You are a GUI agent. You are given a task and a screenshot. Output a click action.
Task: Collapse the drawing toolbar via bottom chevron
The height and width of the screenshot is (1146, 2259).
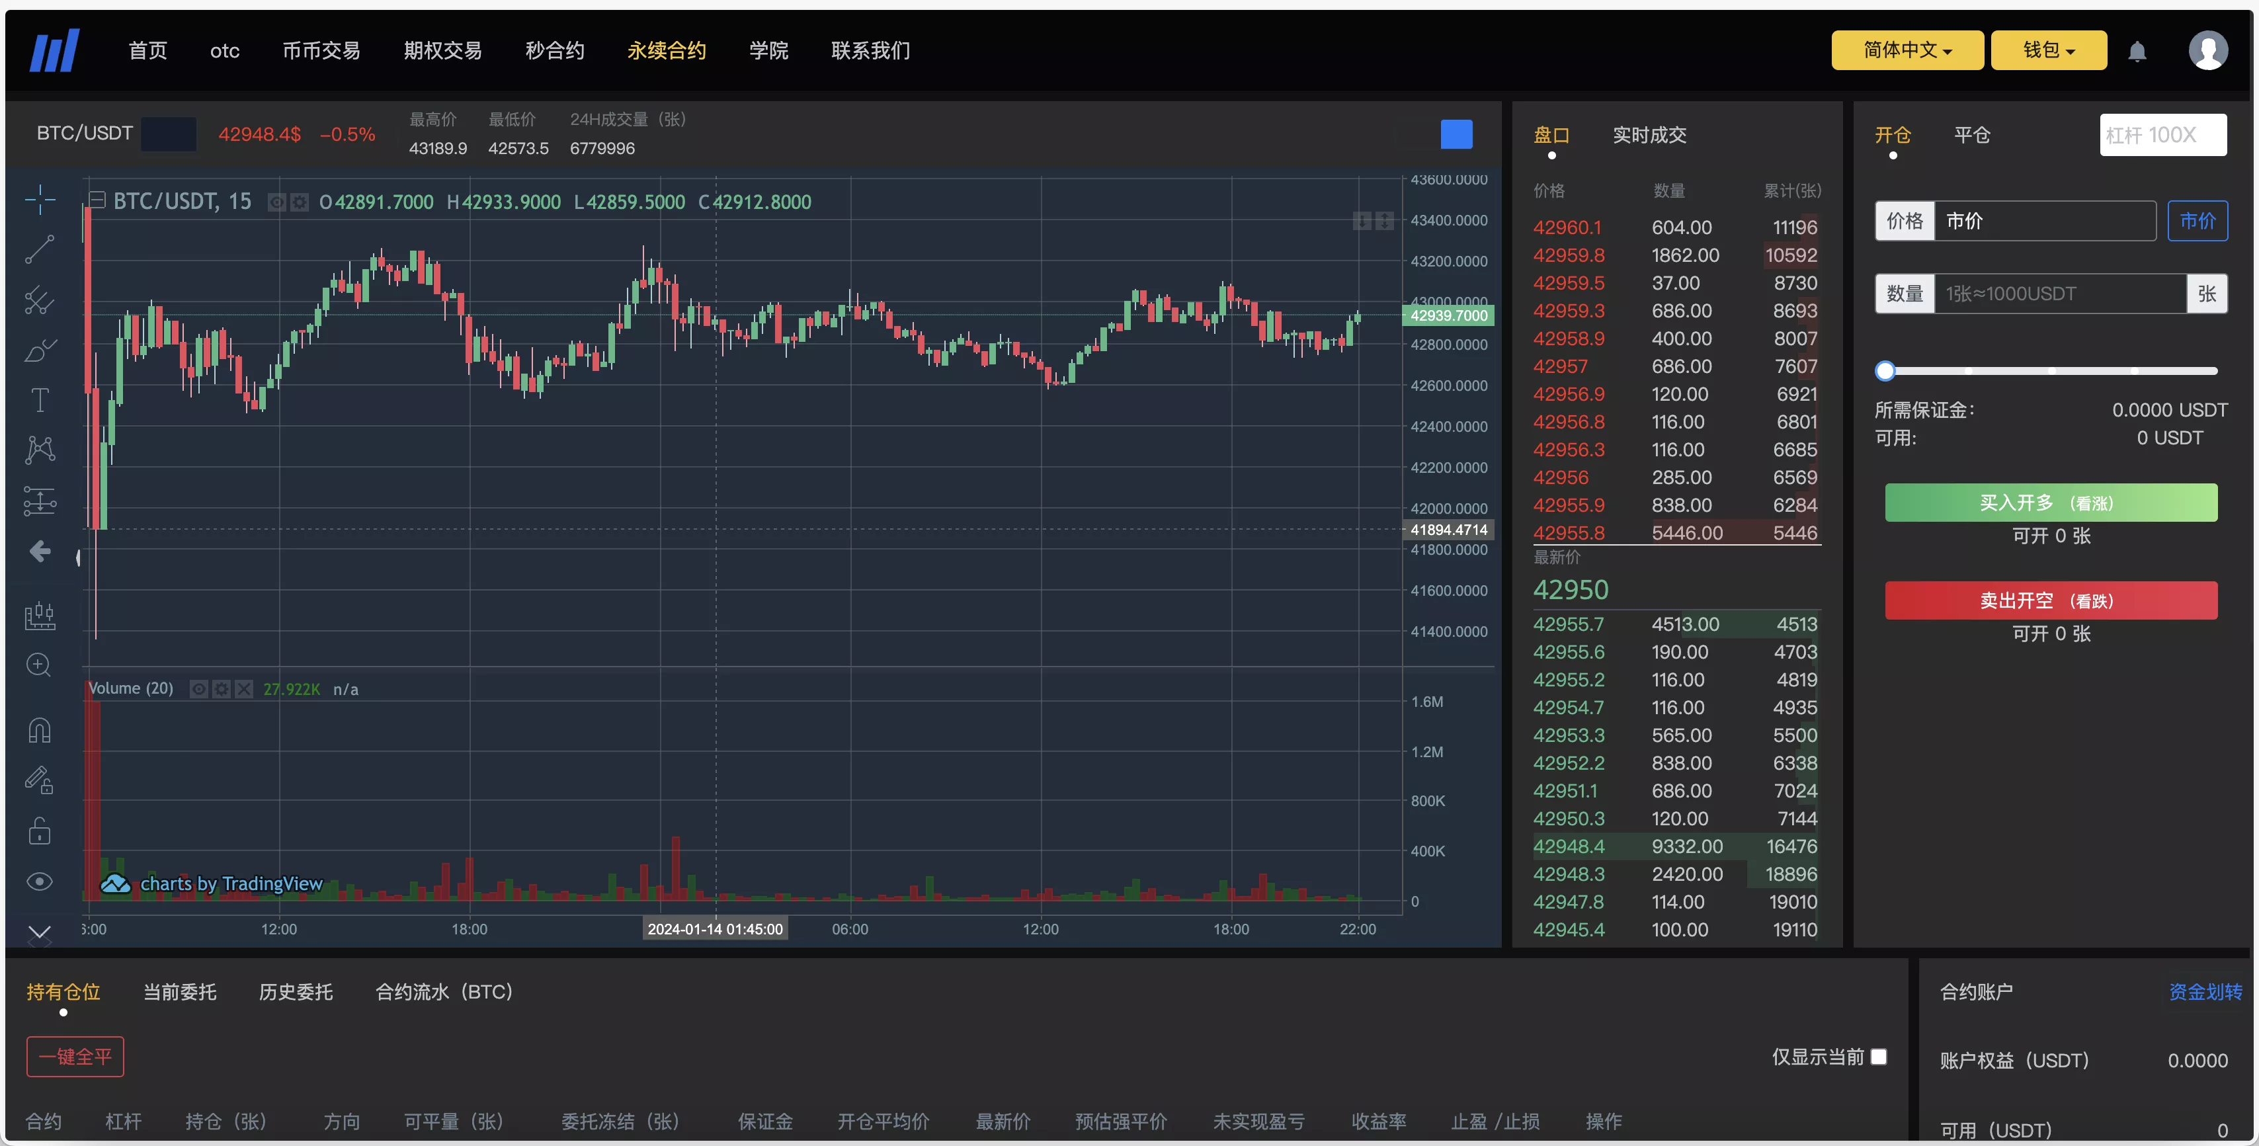pos(40,932)
